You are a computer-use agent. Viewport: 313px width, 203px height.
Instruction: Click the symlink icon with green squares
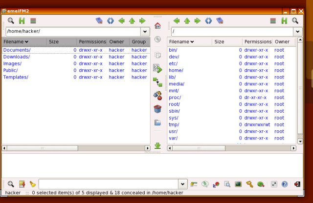tap(157, 82)
